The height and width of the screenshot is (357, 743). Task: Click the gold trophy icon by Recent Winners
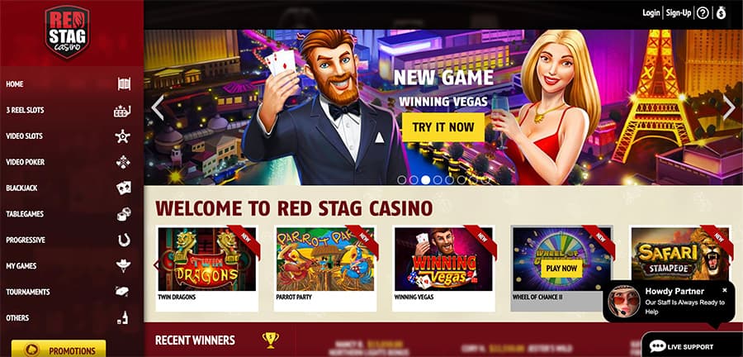(271, 340)
